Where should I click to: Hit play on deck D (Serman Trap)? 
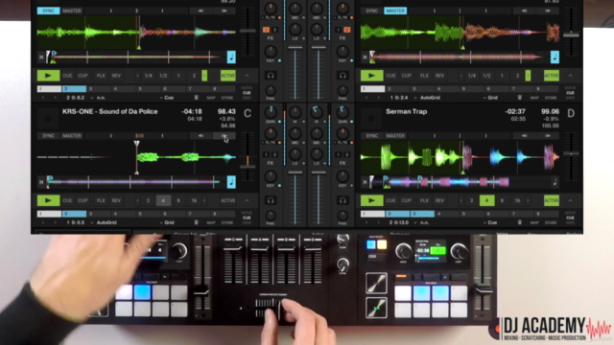[371, 200]
